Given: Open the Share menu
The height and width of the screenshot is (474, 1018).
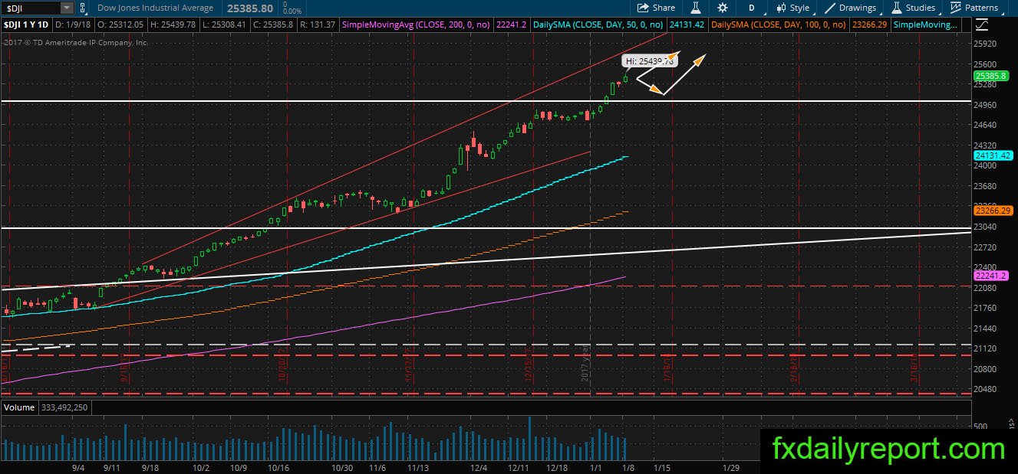Looking at the screenshot, I should (656, 8).
